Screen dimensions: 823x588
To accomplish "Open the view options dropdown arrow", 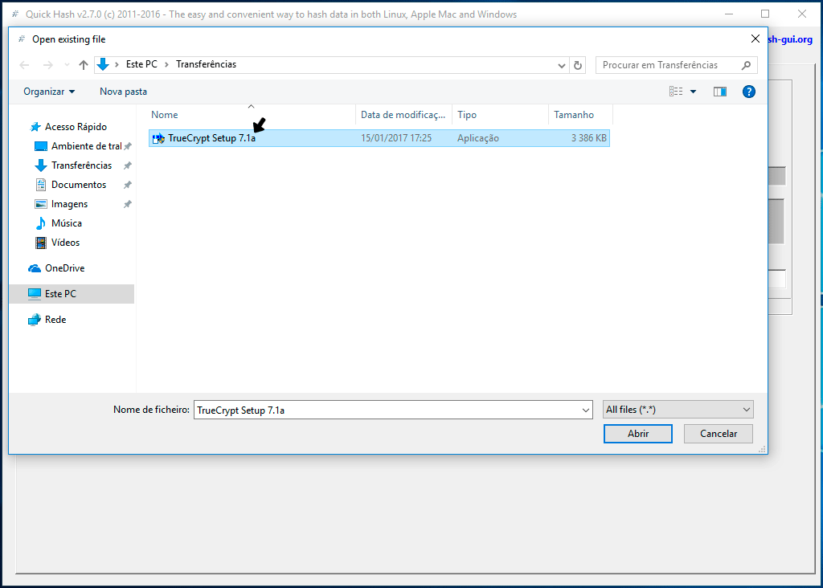I will point(693,92).
